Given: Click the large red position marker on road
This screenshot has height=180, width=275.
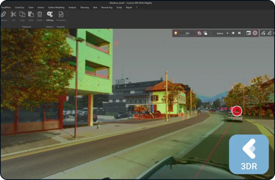Looking at the screenshot, I should tap(237, 111).
